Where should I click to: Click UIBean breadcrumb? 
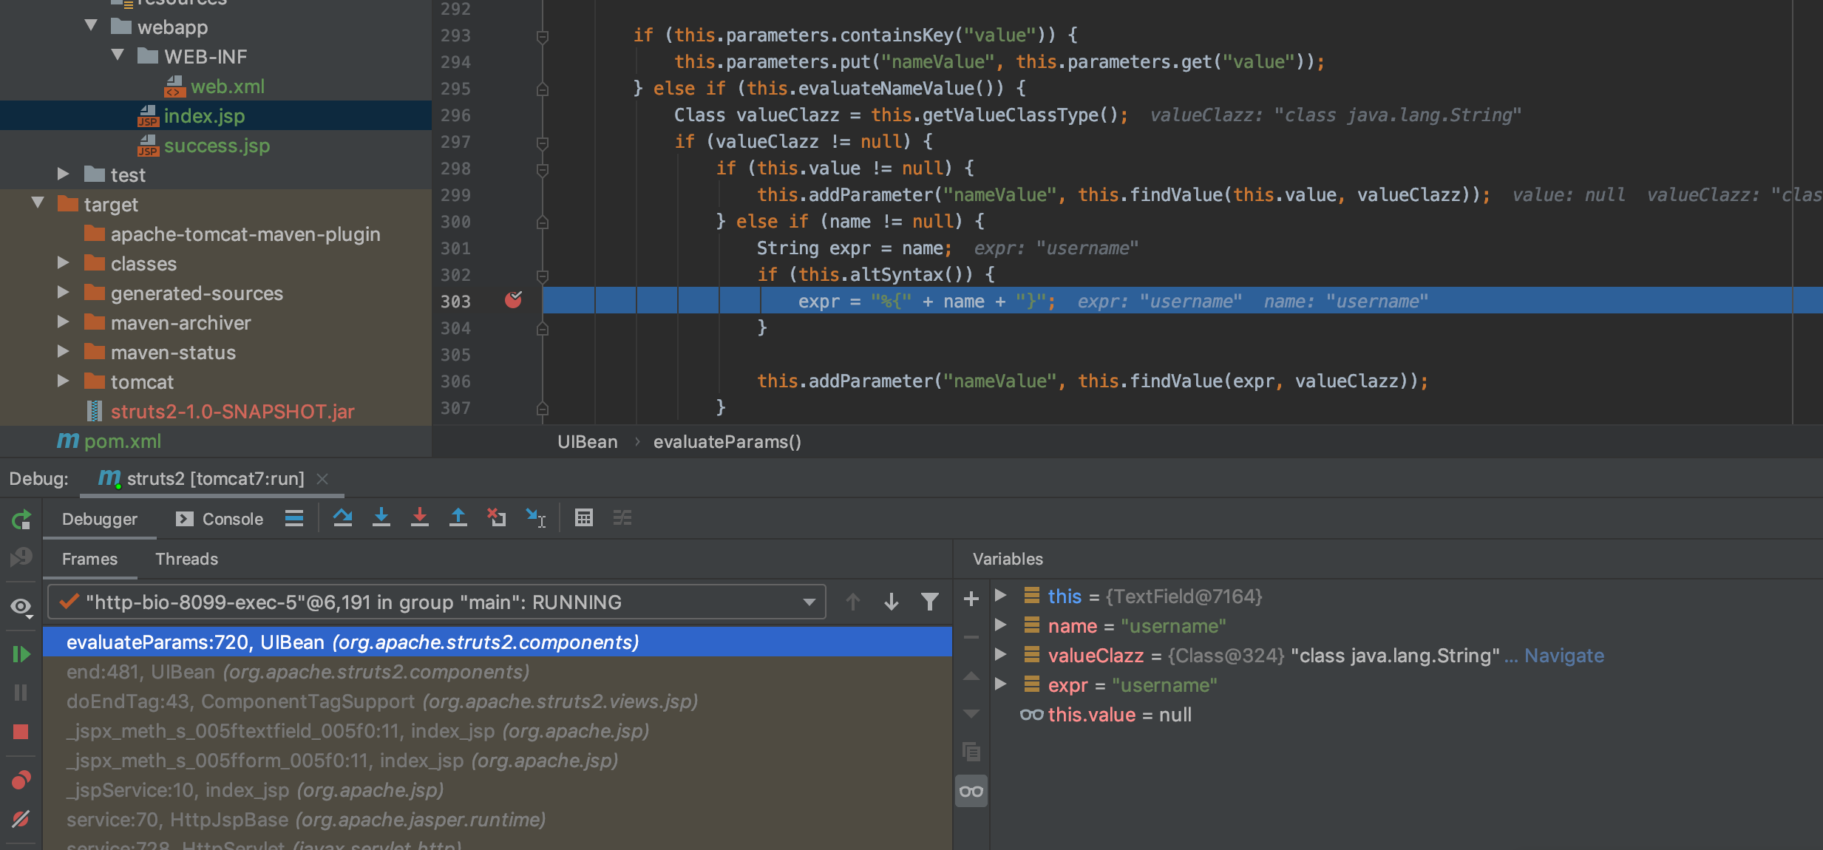588,442
